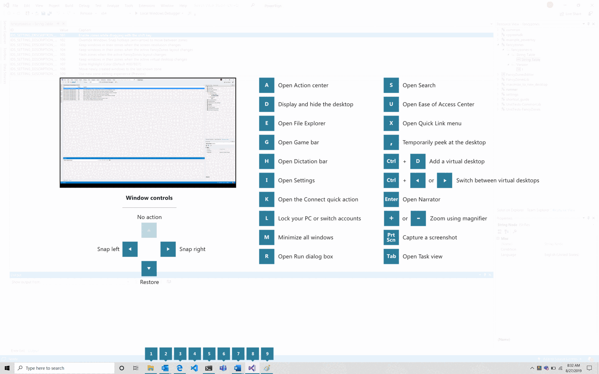Open the Extensions menu
This screenshot has width=599, height=374.
pos(146,5)
